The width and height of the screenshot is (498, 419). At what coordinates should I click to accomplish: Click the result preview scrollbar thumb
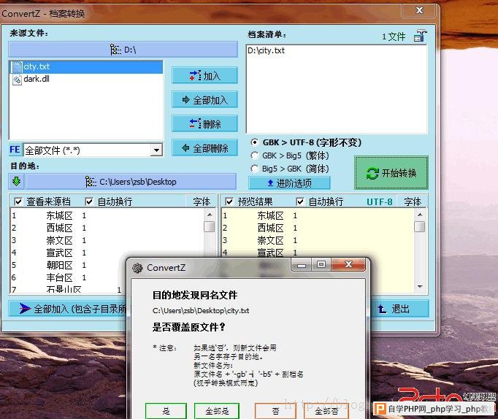[420, 226]
